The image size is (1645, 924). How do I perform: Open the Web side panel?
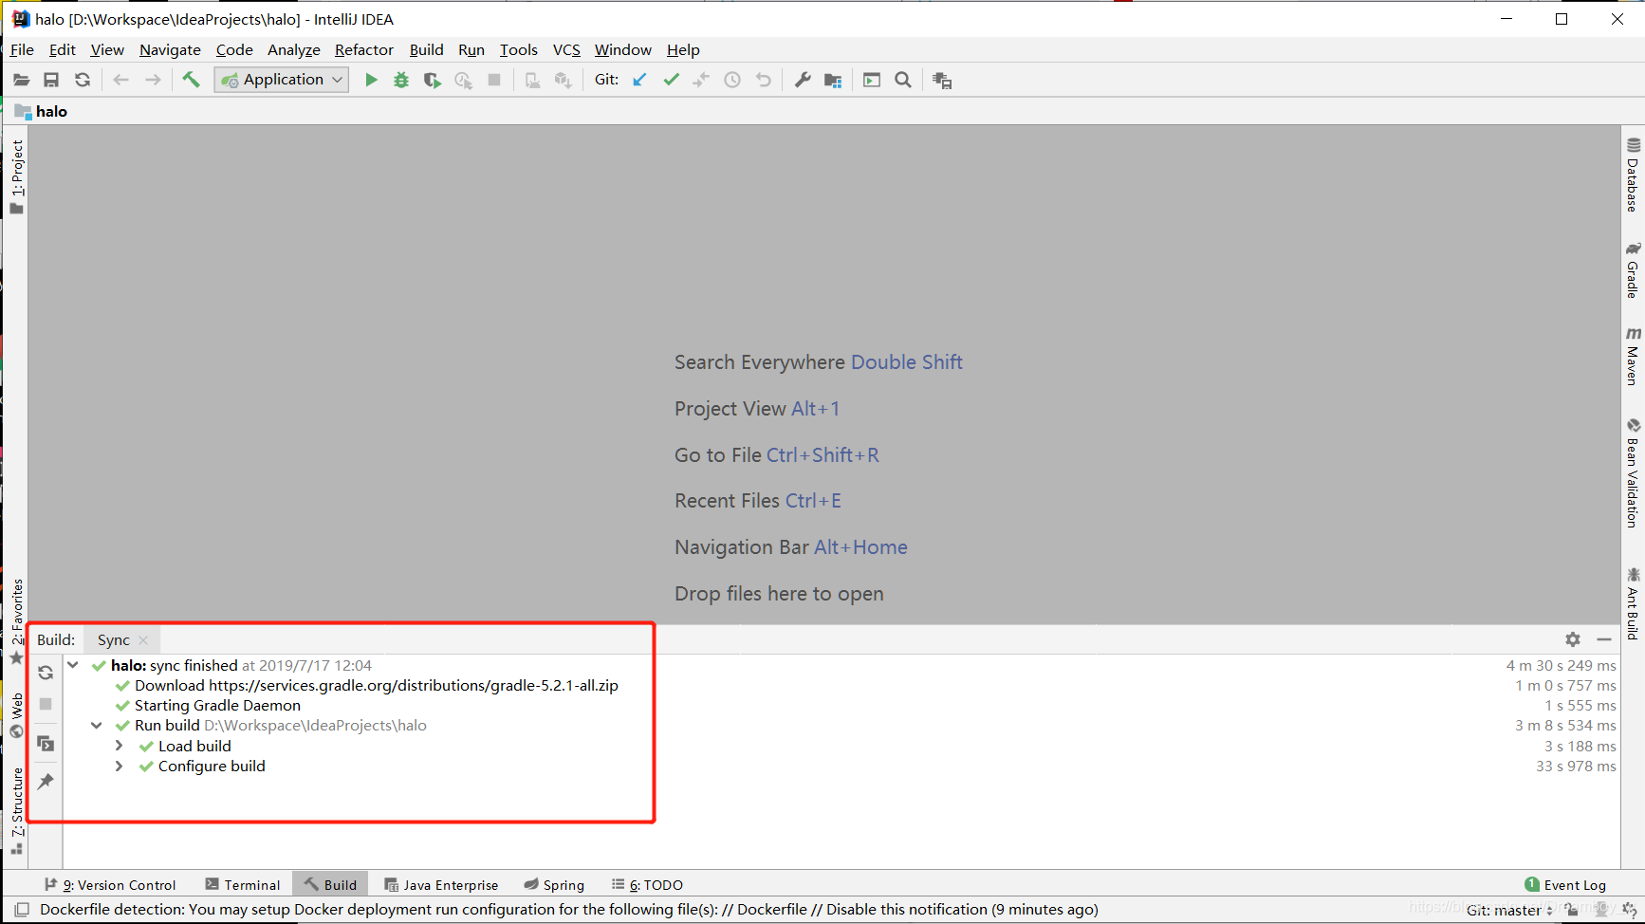click(x=17, y=716)
